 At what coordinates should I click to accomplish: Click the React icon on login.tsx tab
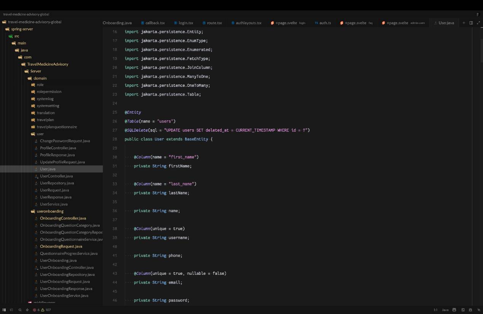176,23
